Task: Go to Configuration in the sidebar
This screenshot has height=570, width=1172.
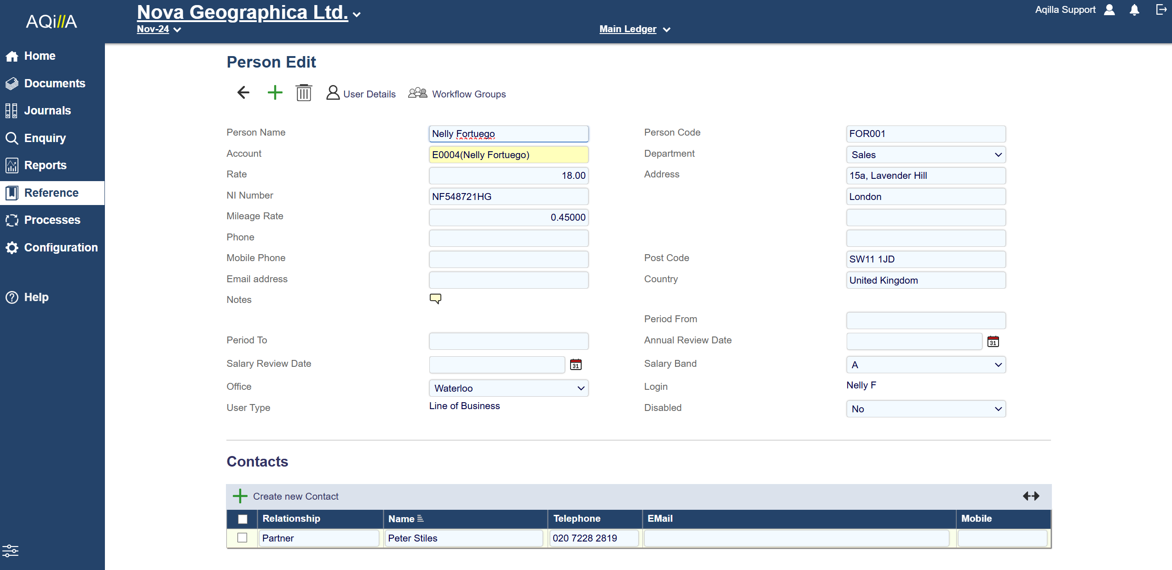Action: pos(61,248)
